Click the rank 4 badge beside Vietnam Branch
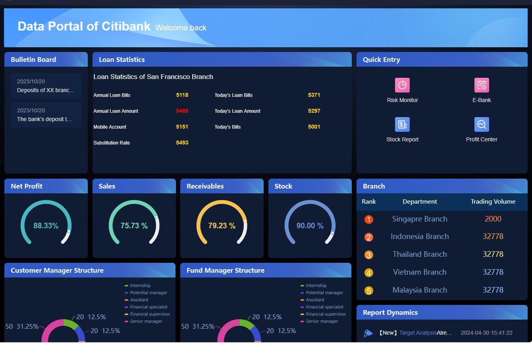Screen dimensions: 532x343 tap(369, 273)
